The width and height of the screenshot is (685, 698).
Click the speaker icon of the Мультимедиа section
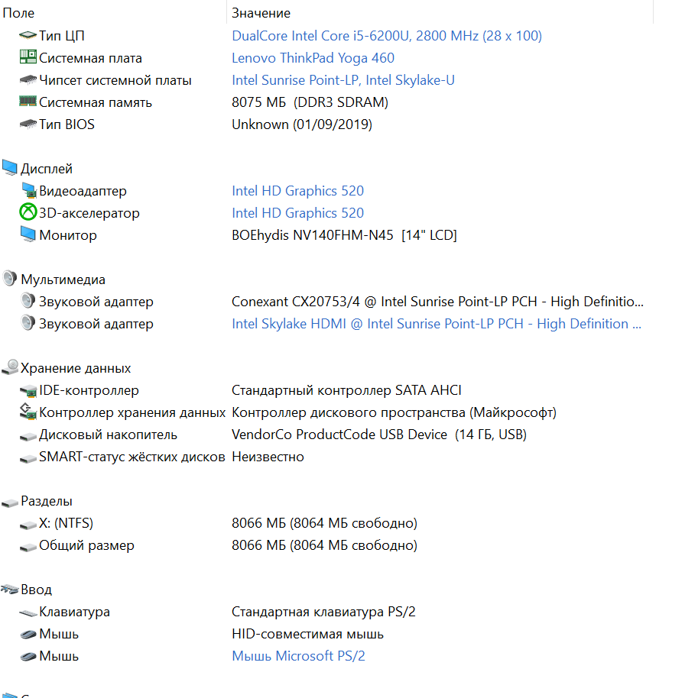pyautogui.click(x=9, y=278)
